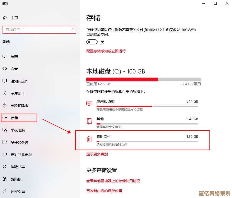Go to 声音 sound settings

14,69
